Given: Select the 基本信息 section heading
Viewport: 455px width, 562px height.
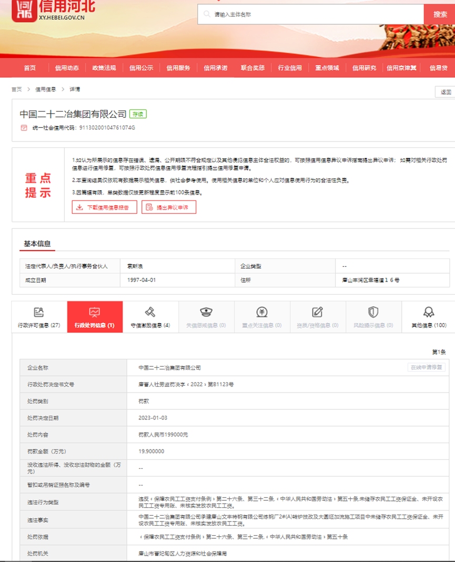Looking at the screenshot, I should [37, 244].
